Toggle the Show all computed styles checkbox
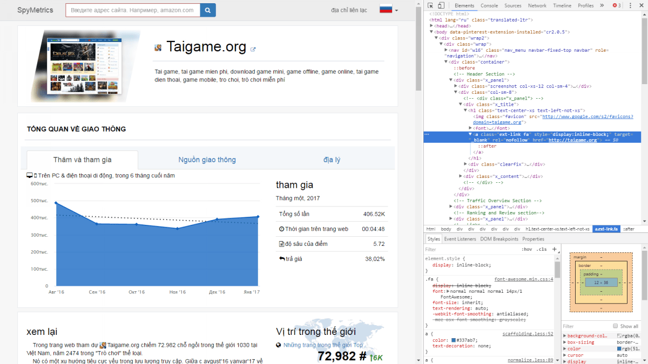Screen dimensions: 648x364 615,326
